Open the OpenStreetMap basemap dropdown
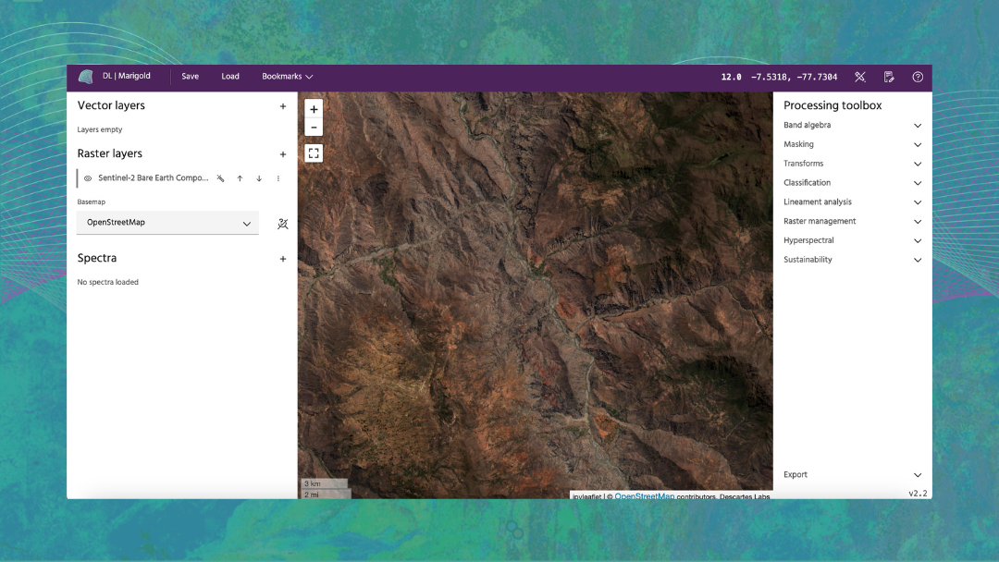Viewport: 999px width, 562px height. (167, 223)
